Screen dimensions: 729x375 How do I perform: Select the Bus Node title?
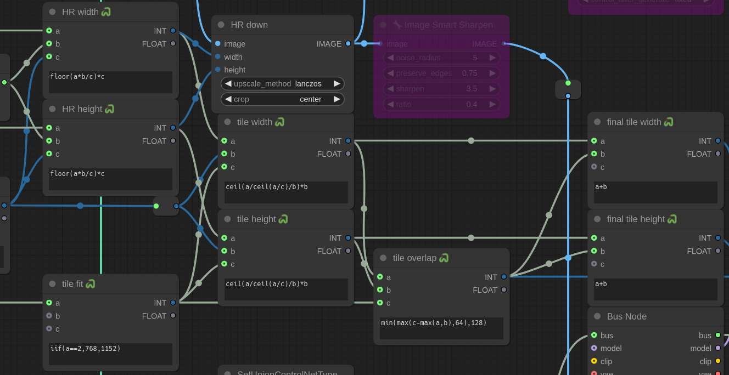pyautogui.click(x=627, y=316)
